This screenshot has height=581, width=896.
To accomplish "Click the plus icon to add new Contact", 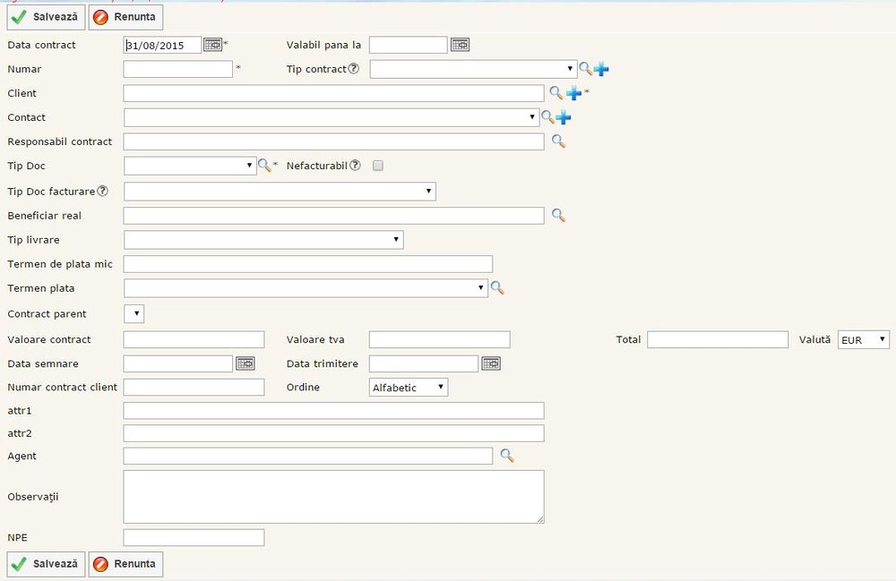I will tap(564, 117).
